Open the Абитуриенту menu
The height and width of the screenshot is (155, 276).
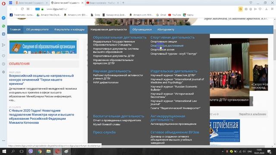[166, 30]
